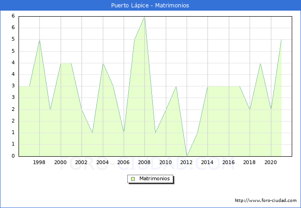The height and width of the screenshot is (208, 301).
Task: Click the 2014 x-axis label
Action: point(207,162)
